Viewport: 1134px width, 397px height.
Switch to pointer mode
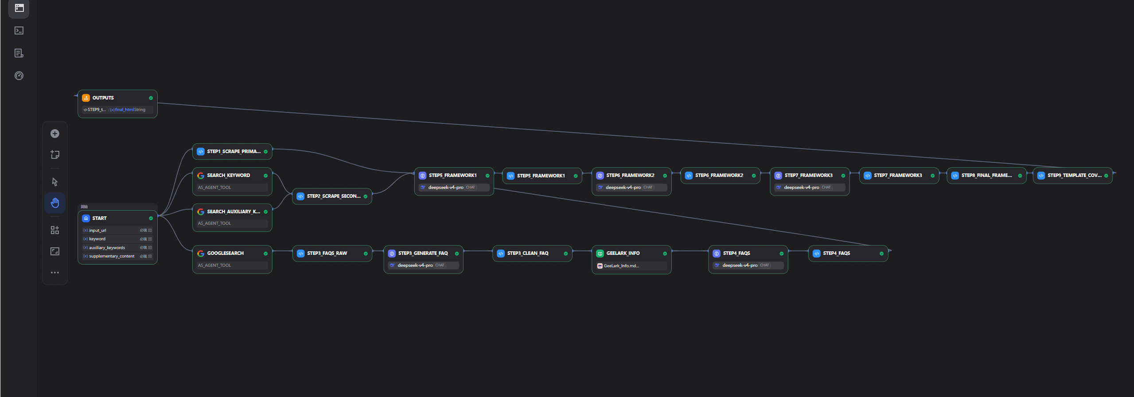55,182
